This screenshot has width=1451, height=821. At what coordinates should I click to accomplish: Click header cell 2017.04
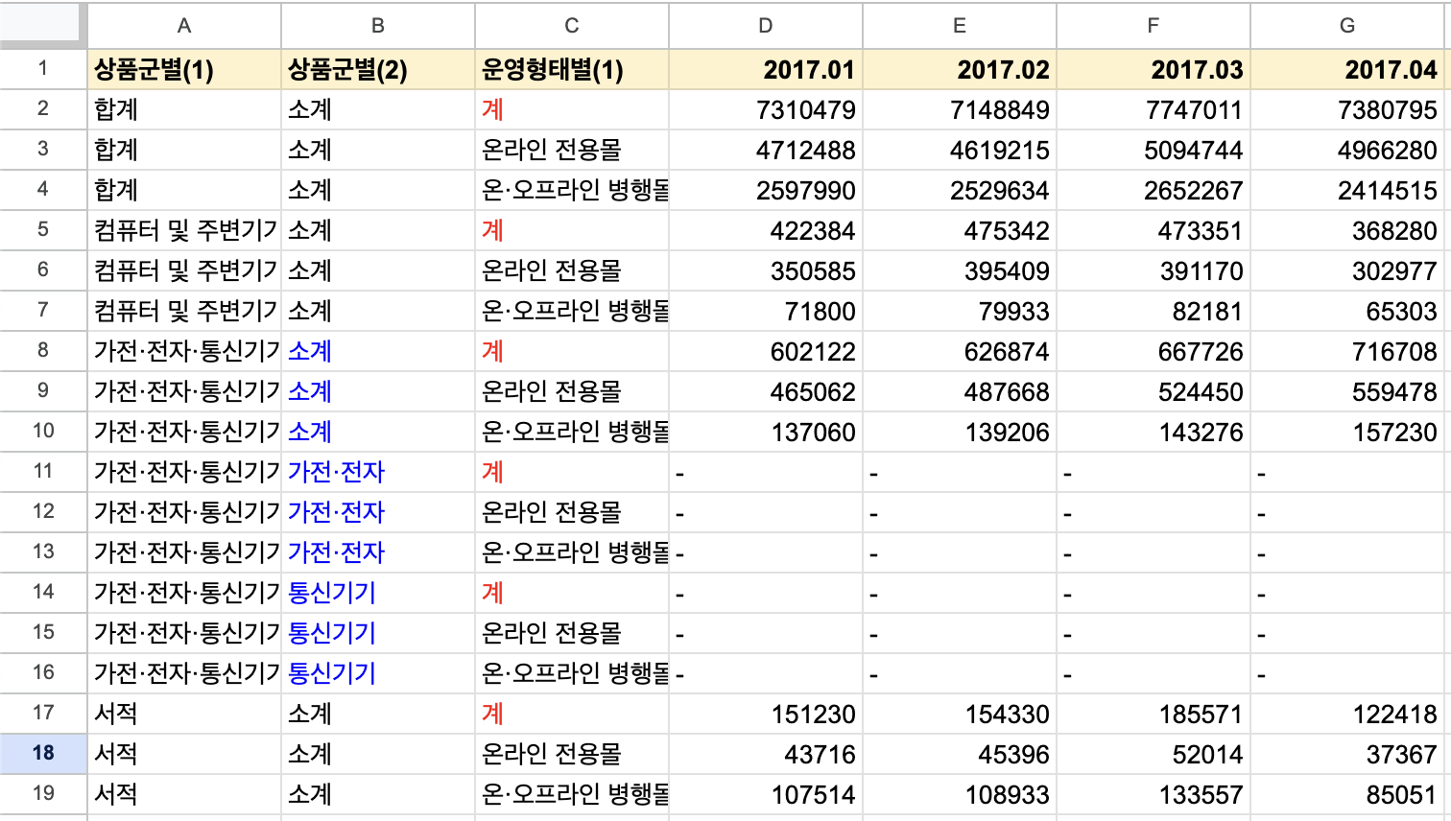(1347, 69)
